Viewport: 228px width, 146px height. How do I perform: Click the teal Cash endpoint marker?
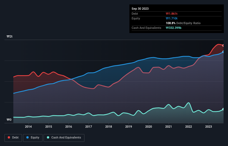[x=223, y=109]
